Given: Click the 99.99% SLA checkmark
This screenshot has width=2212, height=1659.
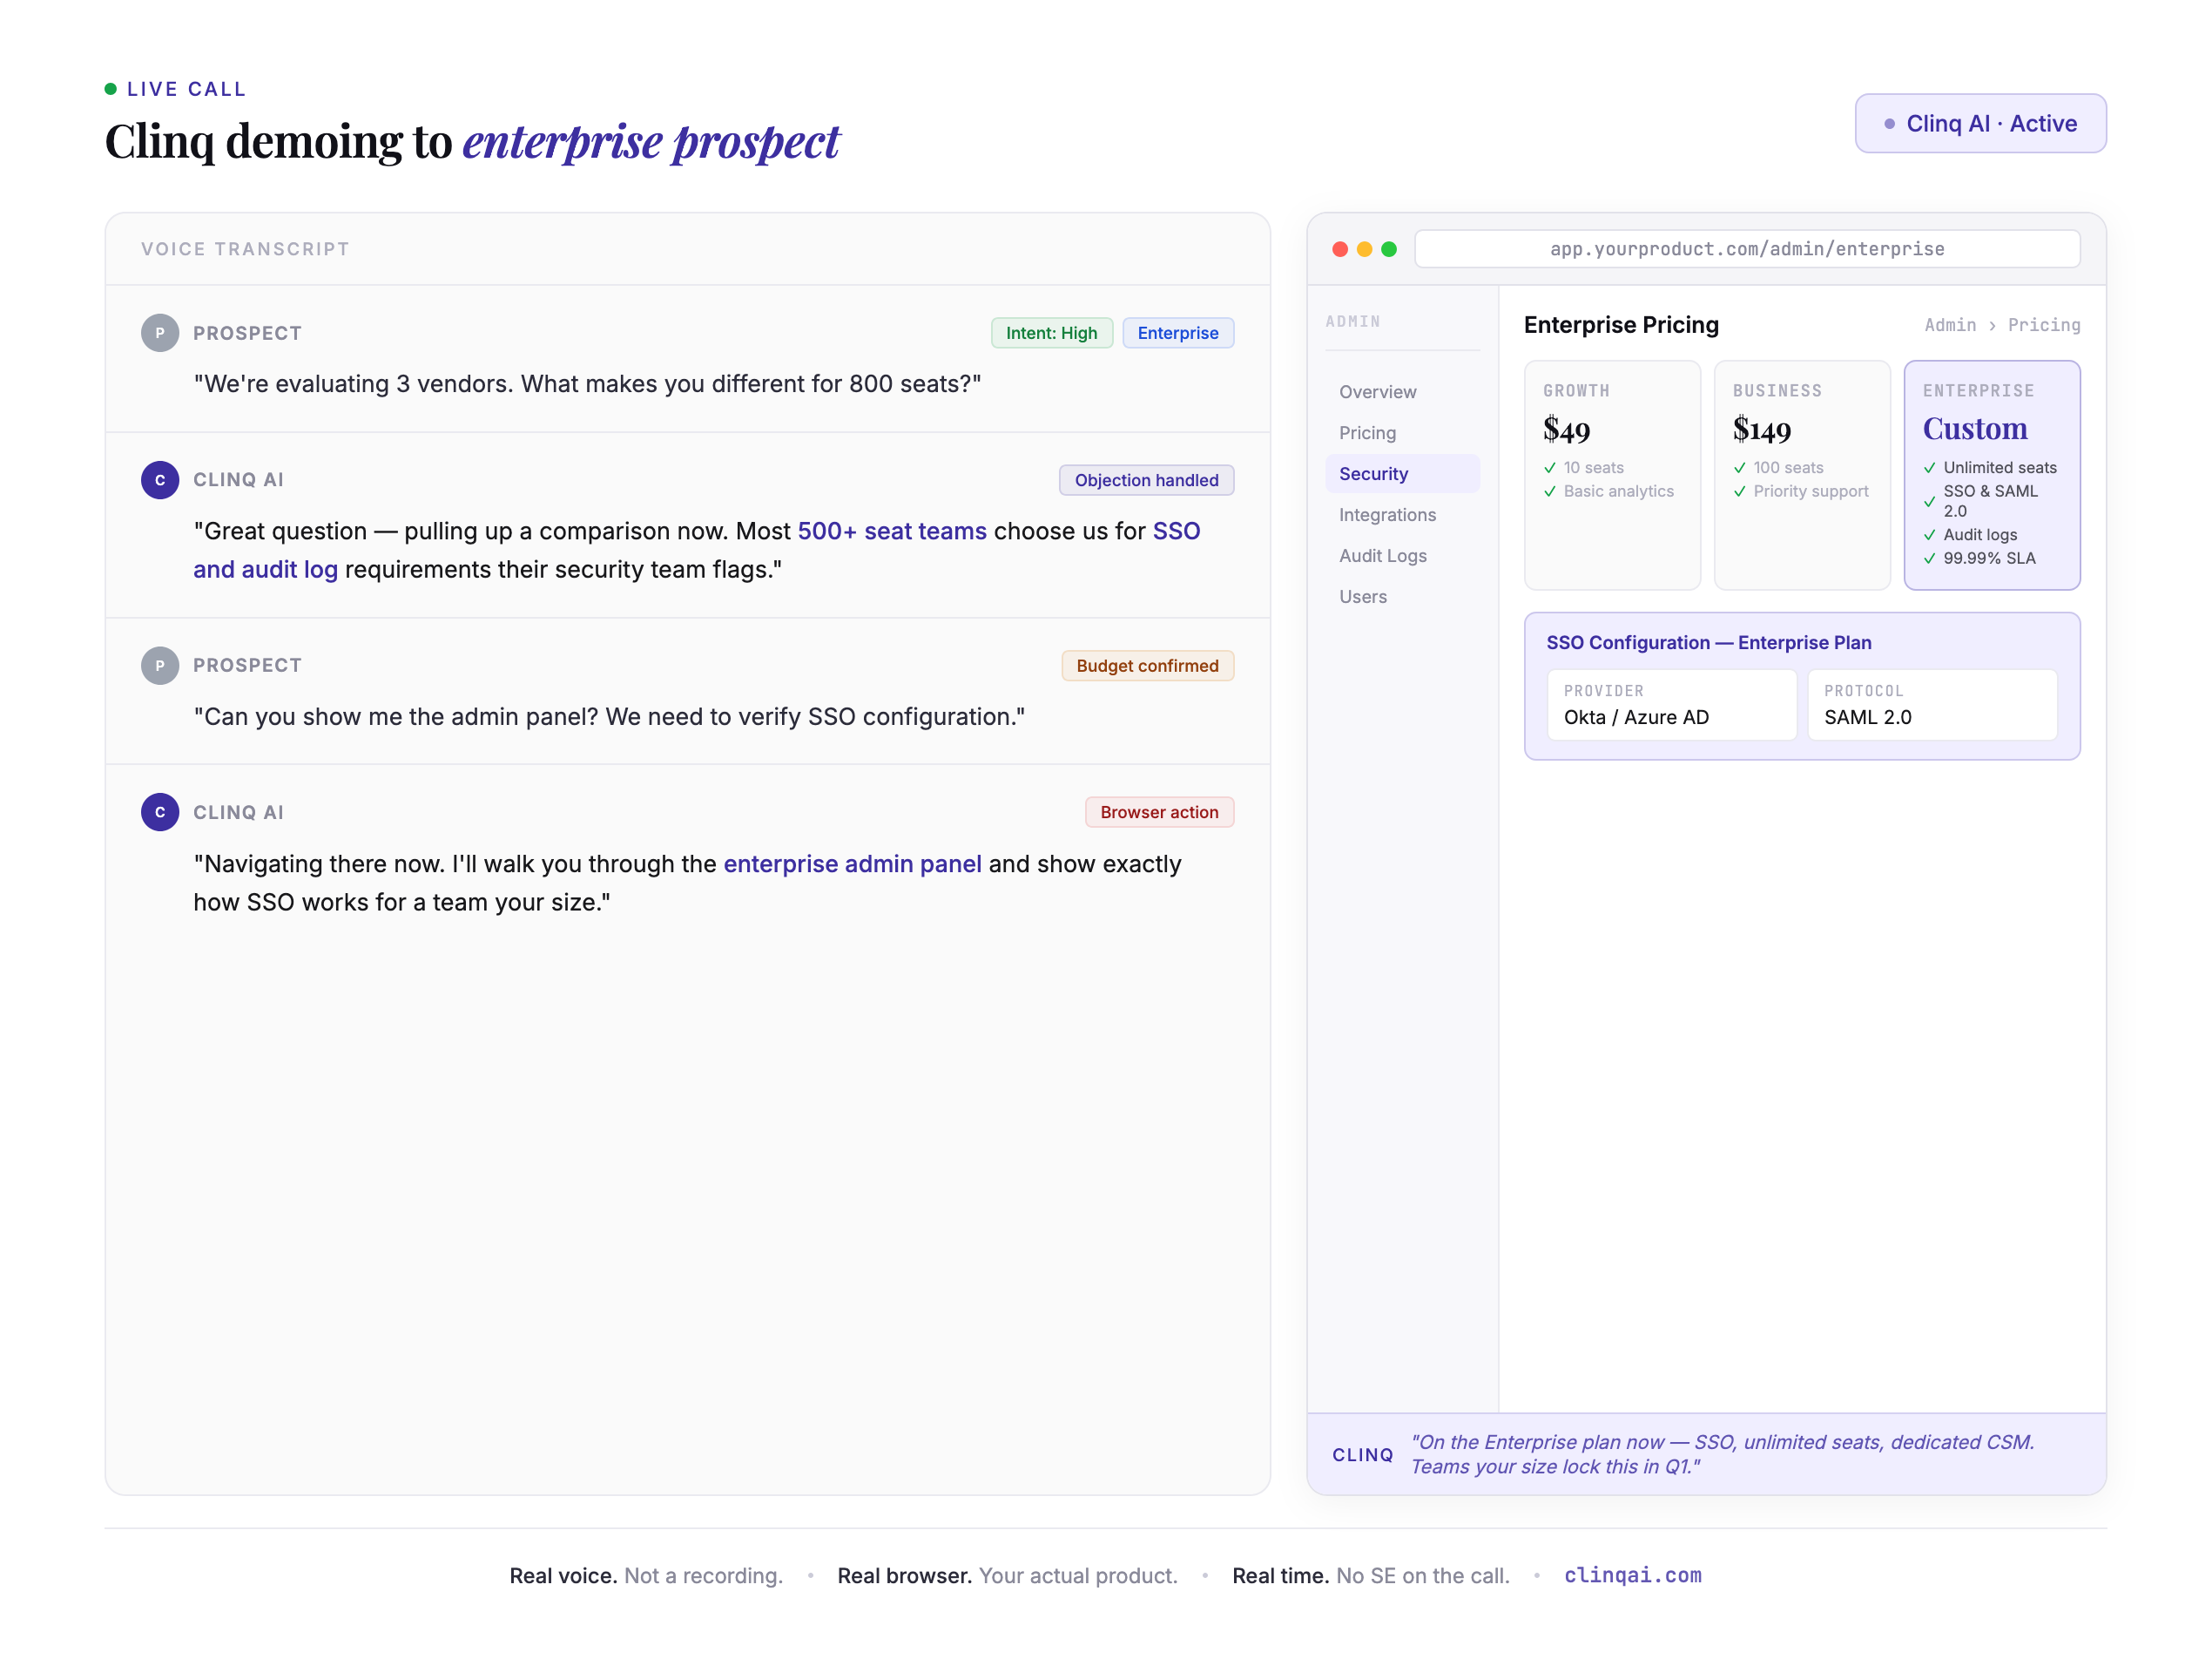Looking at the screenshot, I should coord(1929,559).
